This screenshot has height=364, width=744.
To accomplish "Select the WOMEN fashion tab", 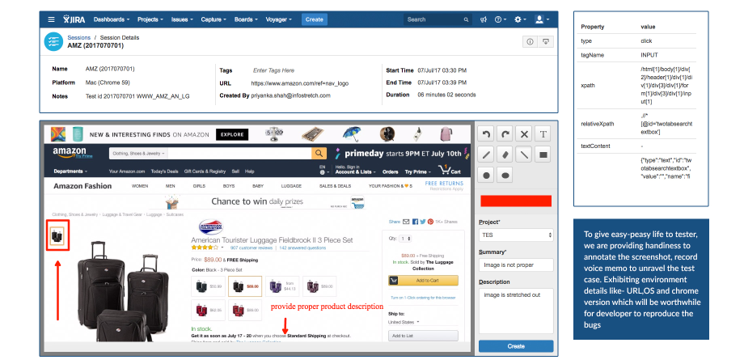I will point(140,186).
